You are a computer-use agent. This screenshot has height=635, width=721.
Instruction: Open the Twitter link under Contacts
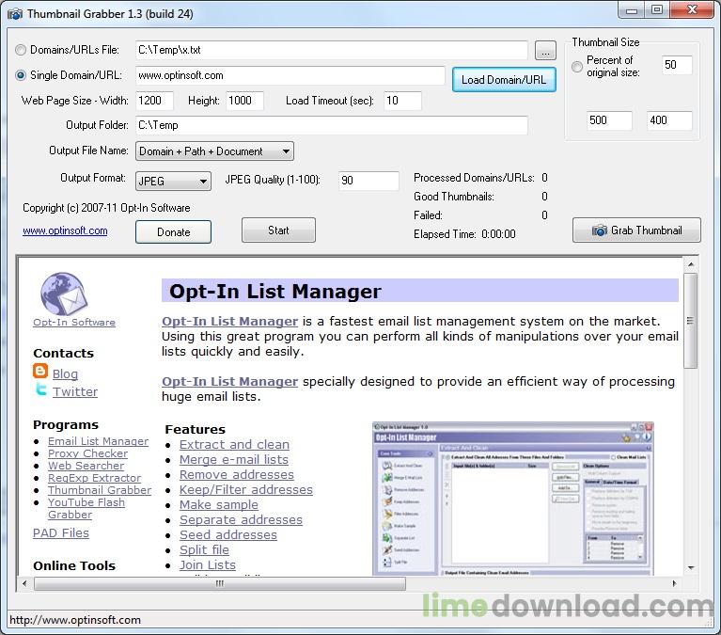[75, 391]
